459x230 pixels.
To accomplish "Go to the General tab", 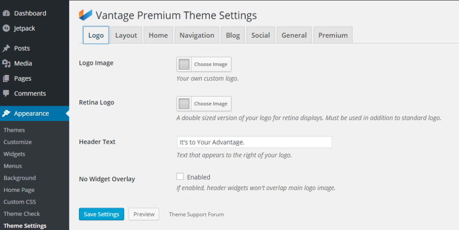I will coord(294,35).
